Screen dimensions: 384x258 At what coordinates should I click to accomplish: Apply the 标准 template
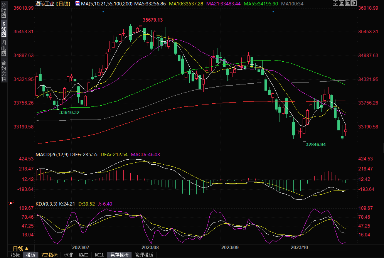click(x=68, y=255)
